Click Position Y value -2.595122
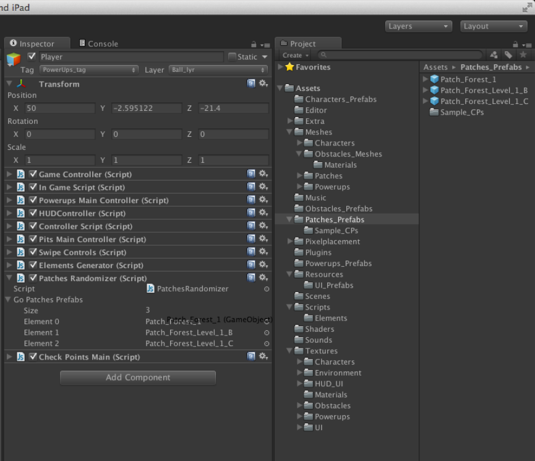The width and height of the screenshot is (535, 461). 147,108
